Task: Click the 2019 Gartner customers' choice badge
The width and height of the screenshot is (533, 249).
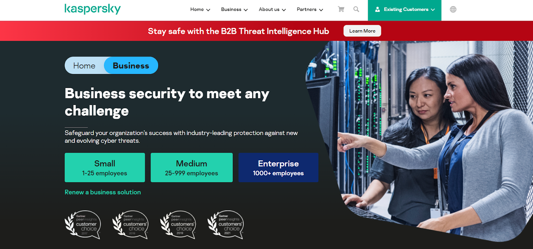Action: coord(178,225)
